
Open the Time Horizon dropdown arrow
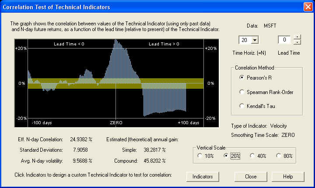point(255,40)
